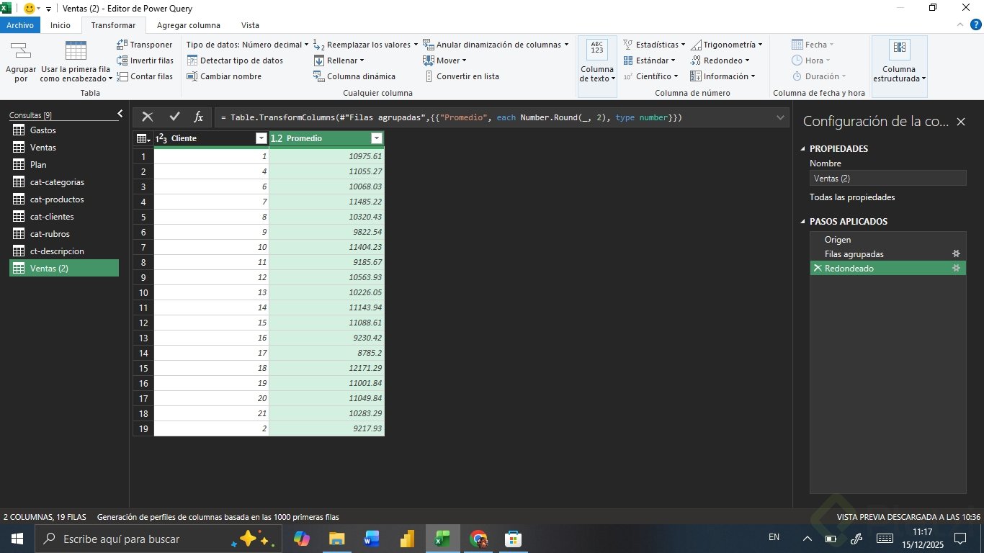Open the Información dropdown

(723, 76)
